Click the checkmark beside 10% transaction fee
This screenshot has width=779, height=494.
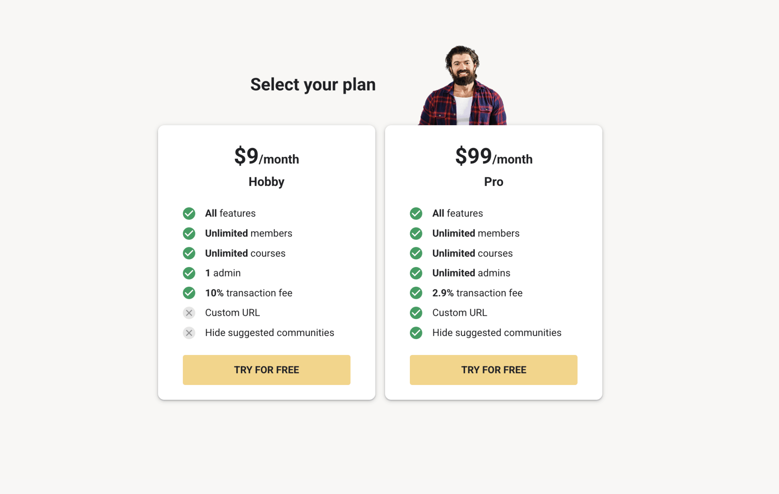tap(189, 293)
